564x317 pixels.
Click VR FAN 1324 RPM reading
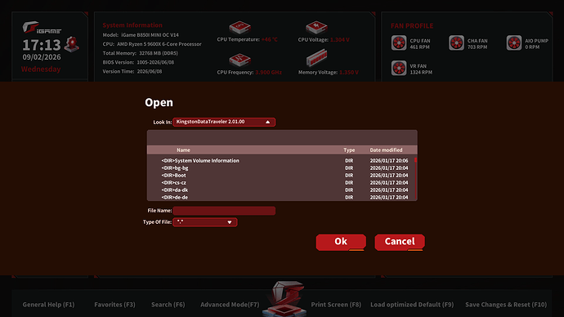(x=421, y=69)
